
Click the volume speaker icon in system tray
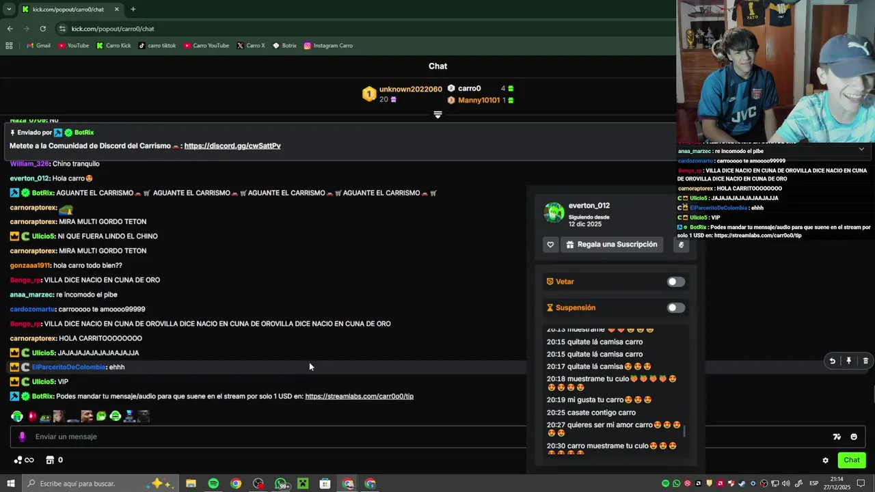point(785,483)
